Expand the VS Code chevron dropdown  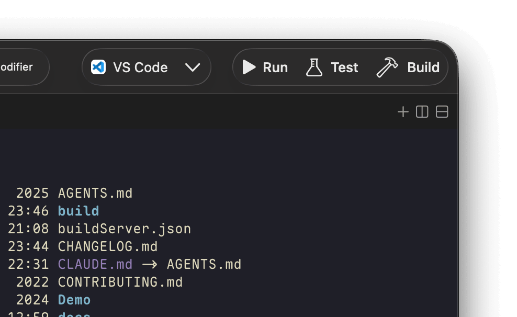pos(193,67)
